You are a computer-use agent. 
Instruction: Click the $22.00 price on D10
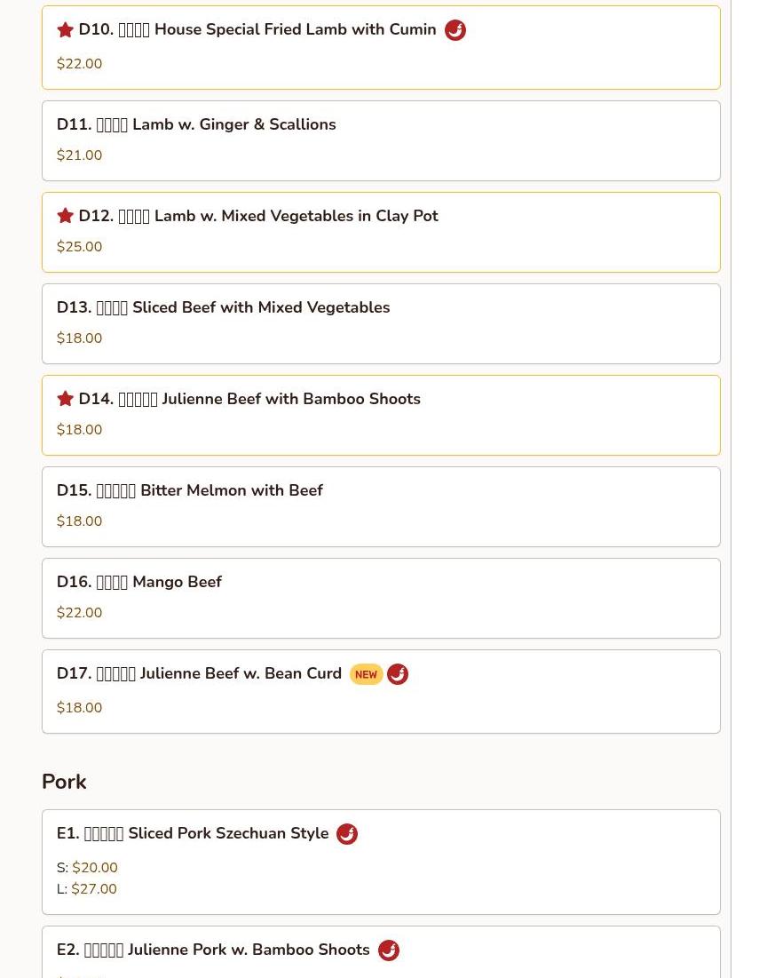click(80, 64)
